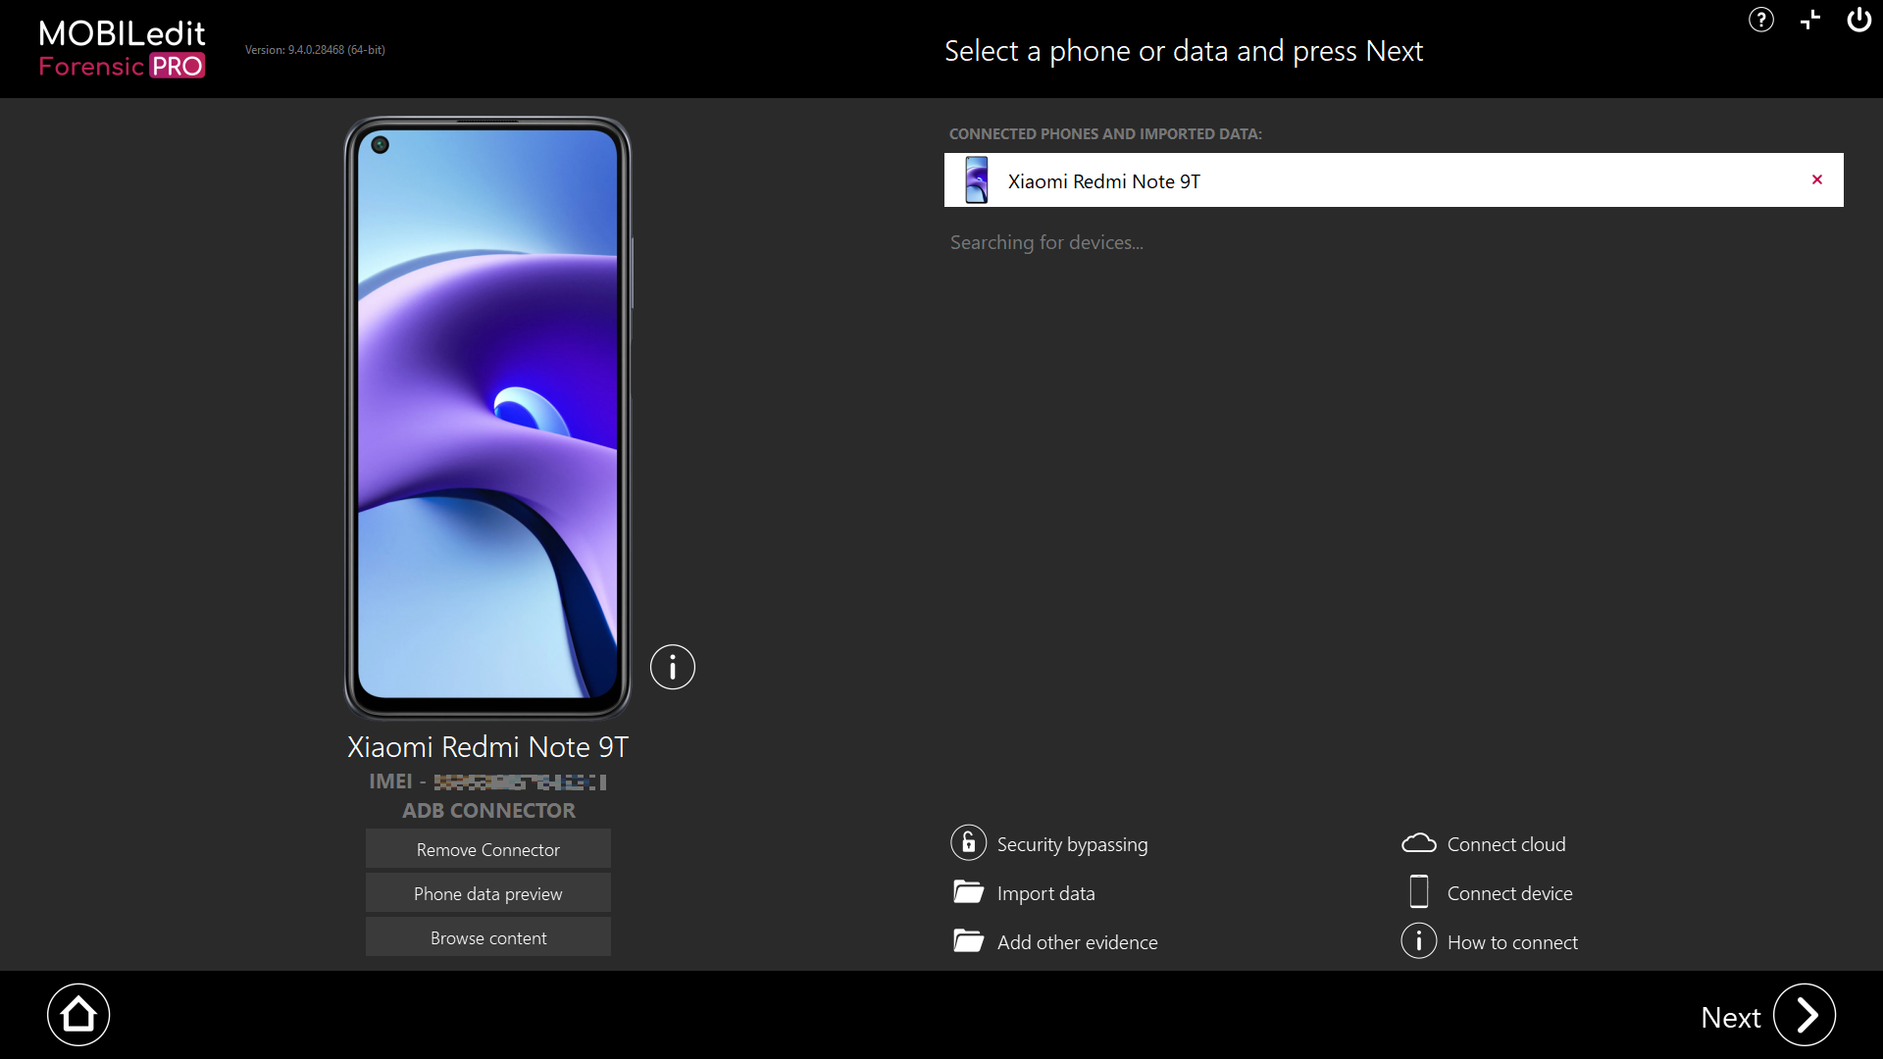Click the Next arrow circle icon
Viewport: 1883px width, 1059px height.
tap(1804, 1015)
